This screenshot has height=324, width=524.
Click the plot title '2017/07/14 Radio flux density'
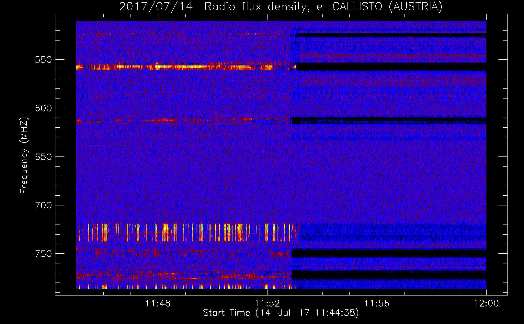coord(280,6)
